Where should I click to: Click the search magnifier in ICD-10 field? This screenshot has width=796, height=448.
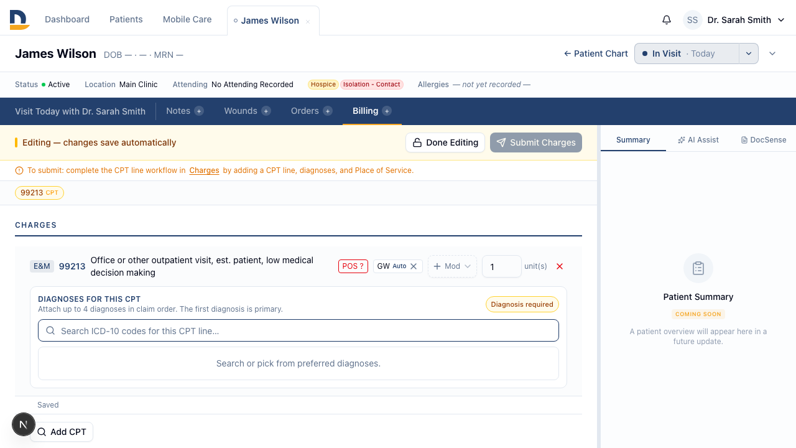(50, 331)
